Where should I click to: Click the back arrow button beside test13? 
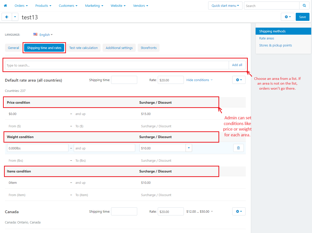(x=7, y=17)
